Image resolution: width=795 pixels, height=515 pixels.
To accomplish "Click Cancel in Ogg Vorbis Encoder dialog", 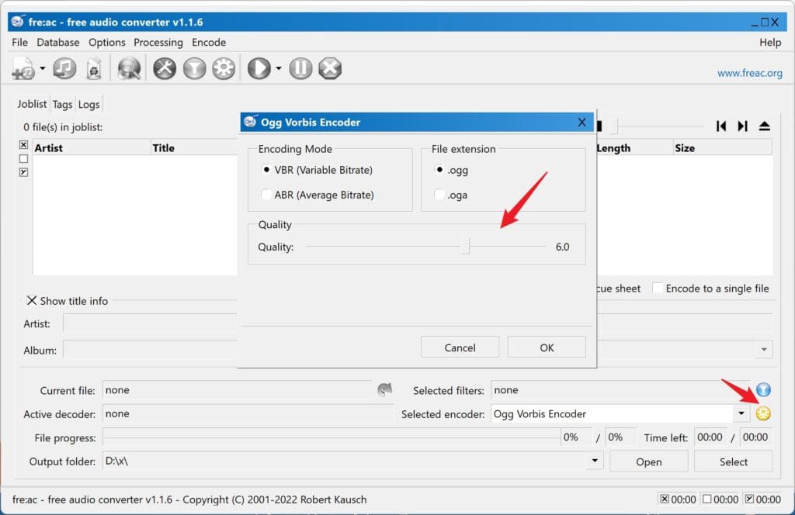I will [x=460, y=348].
